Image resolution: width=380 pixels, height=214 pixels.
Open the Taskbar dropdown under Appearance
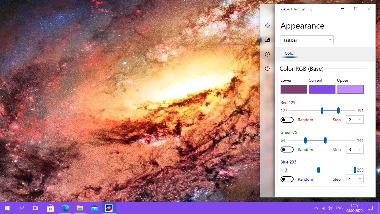tap(307, 40)
